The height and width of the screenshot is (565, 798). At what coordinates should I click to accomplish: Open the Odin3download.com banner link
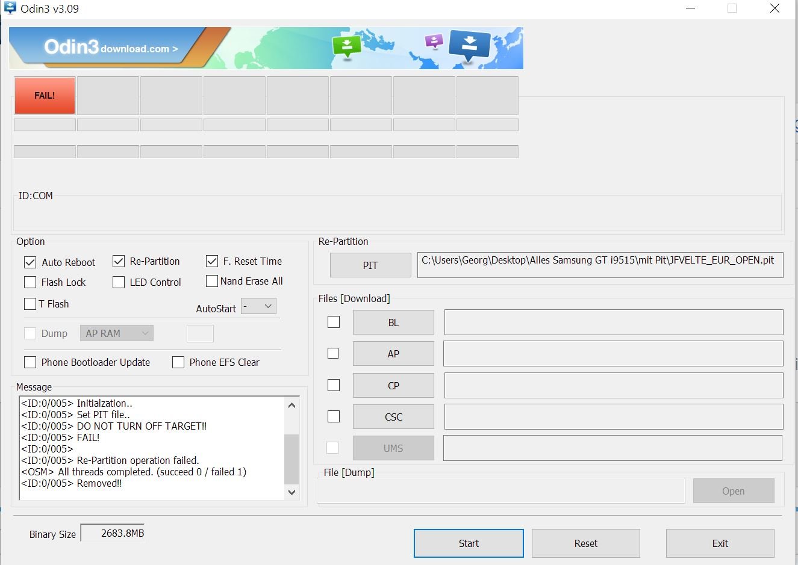tap(111, 48)
